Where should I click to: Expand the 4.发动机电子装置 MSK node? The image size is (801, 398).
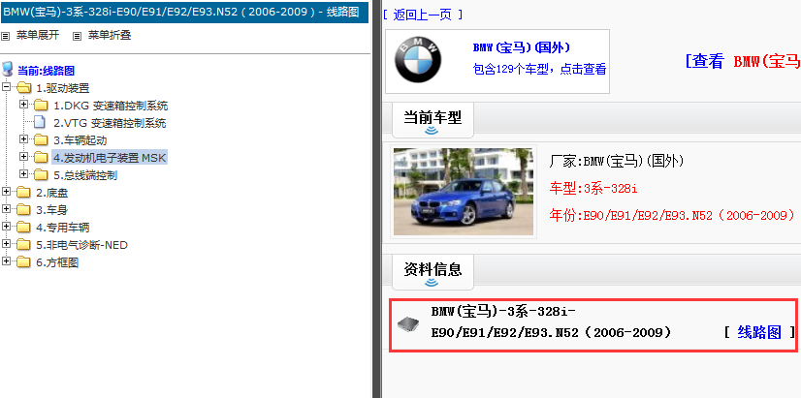point(23,156)
